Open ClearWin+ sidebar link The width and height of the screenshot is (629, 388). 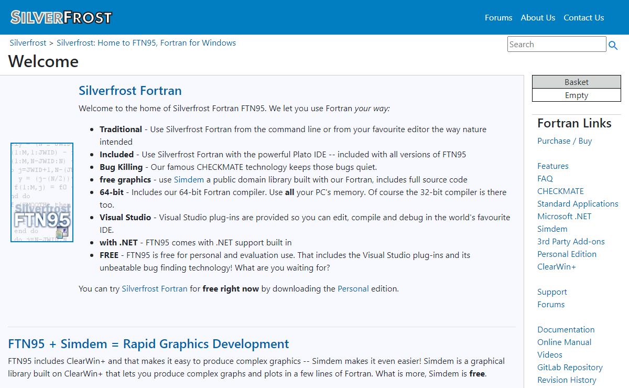[x=557, y=266]
